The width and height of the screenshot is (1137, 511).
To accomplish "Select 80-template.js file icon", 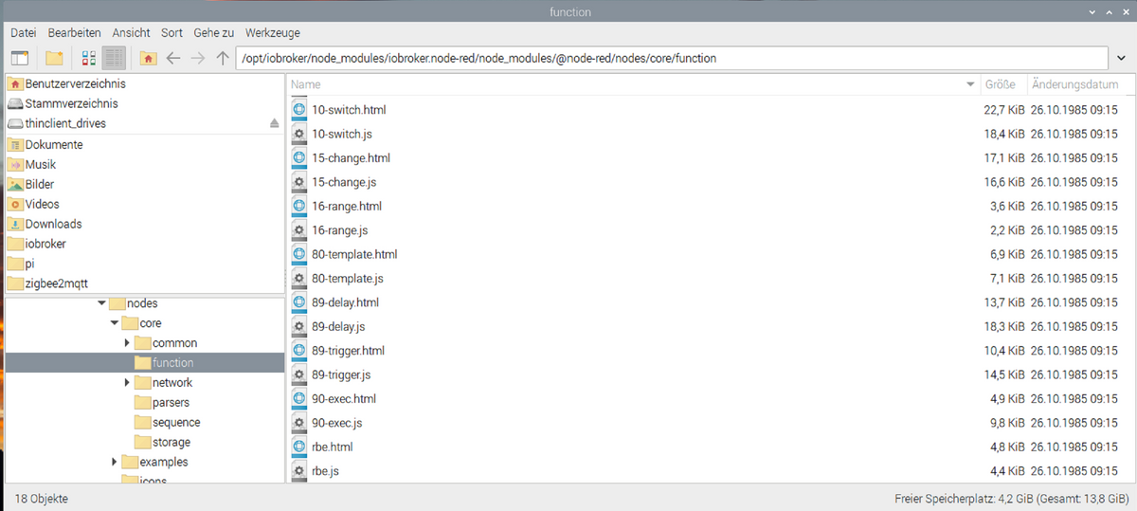I will tap(299, 279).
